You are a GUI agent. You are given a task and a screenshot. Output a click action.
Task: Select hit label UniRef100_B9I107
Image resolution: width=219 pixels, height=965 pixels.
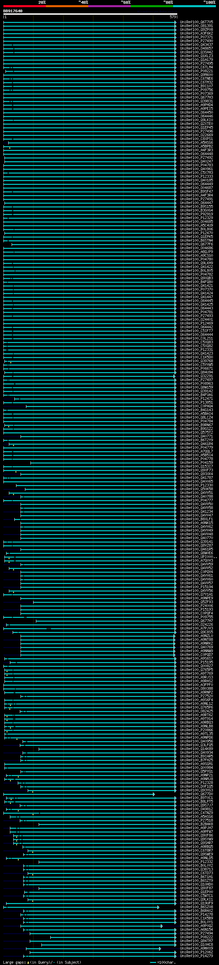[x=196, y=86]
